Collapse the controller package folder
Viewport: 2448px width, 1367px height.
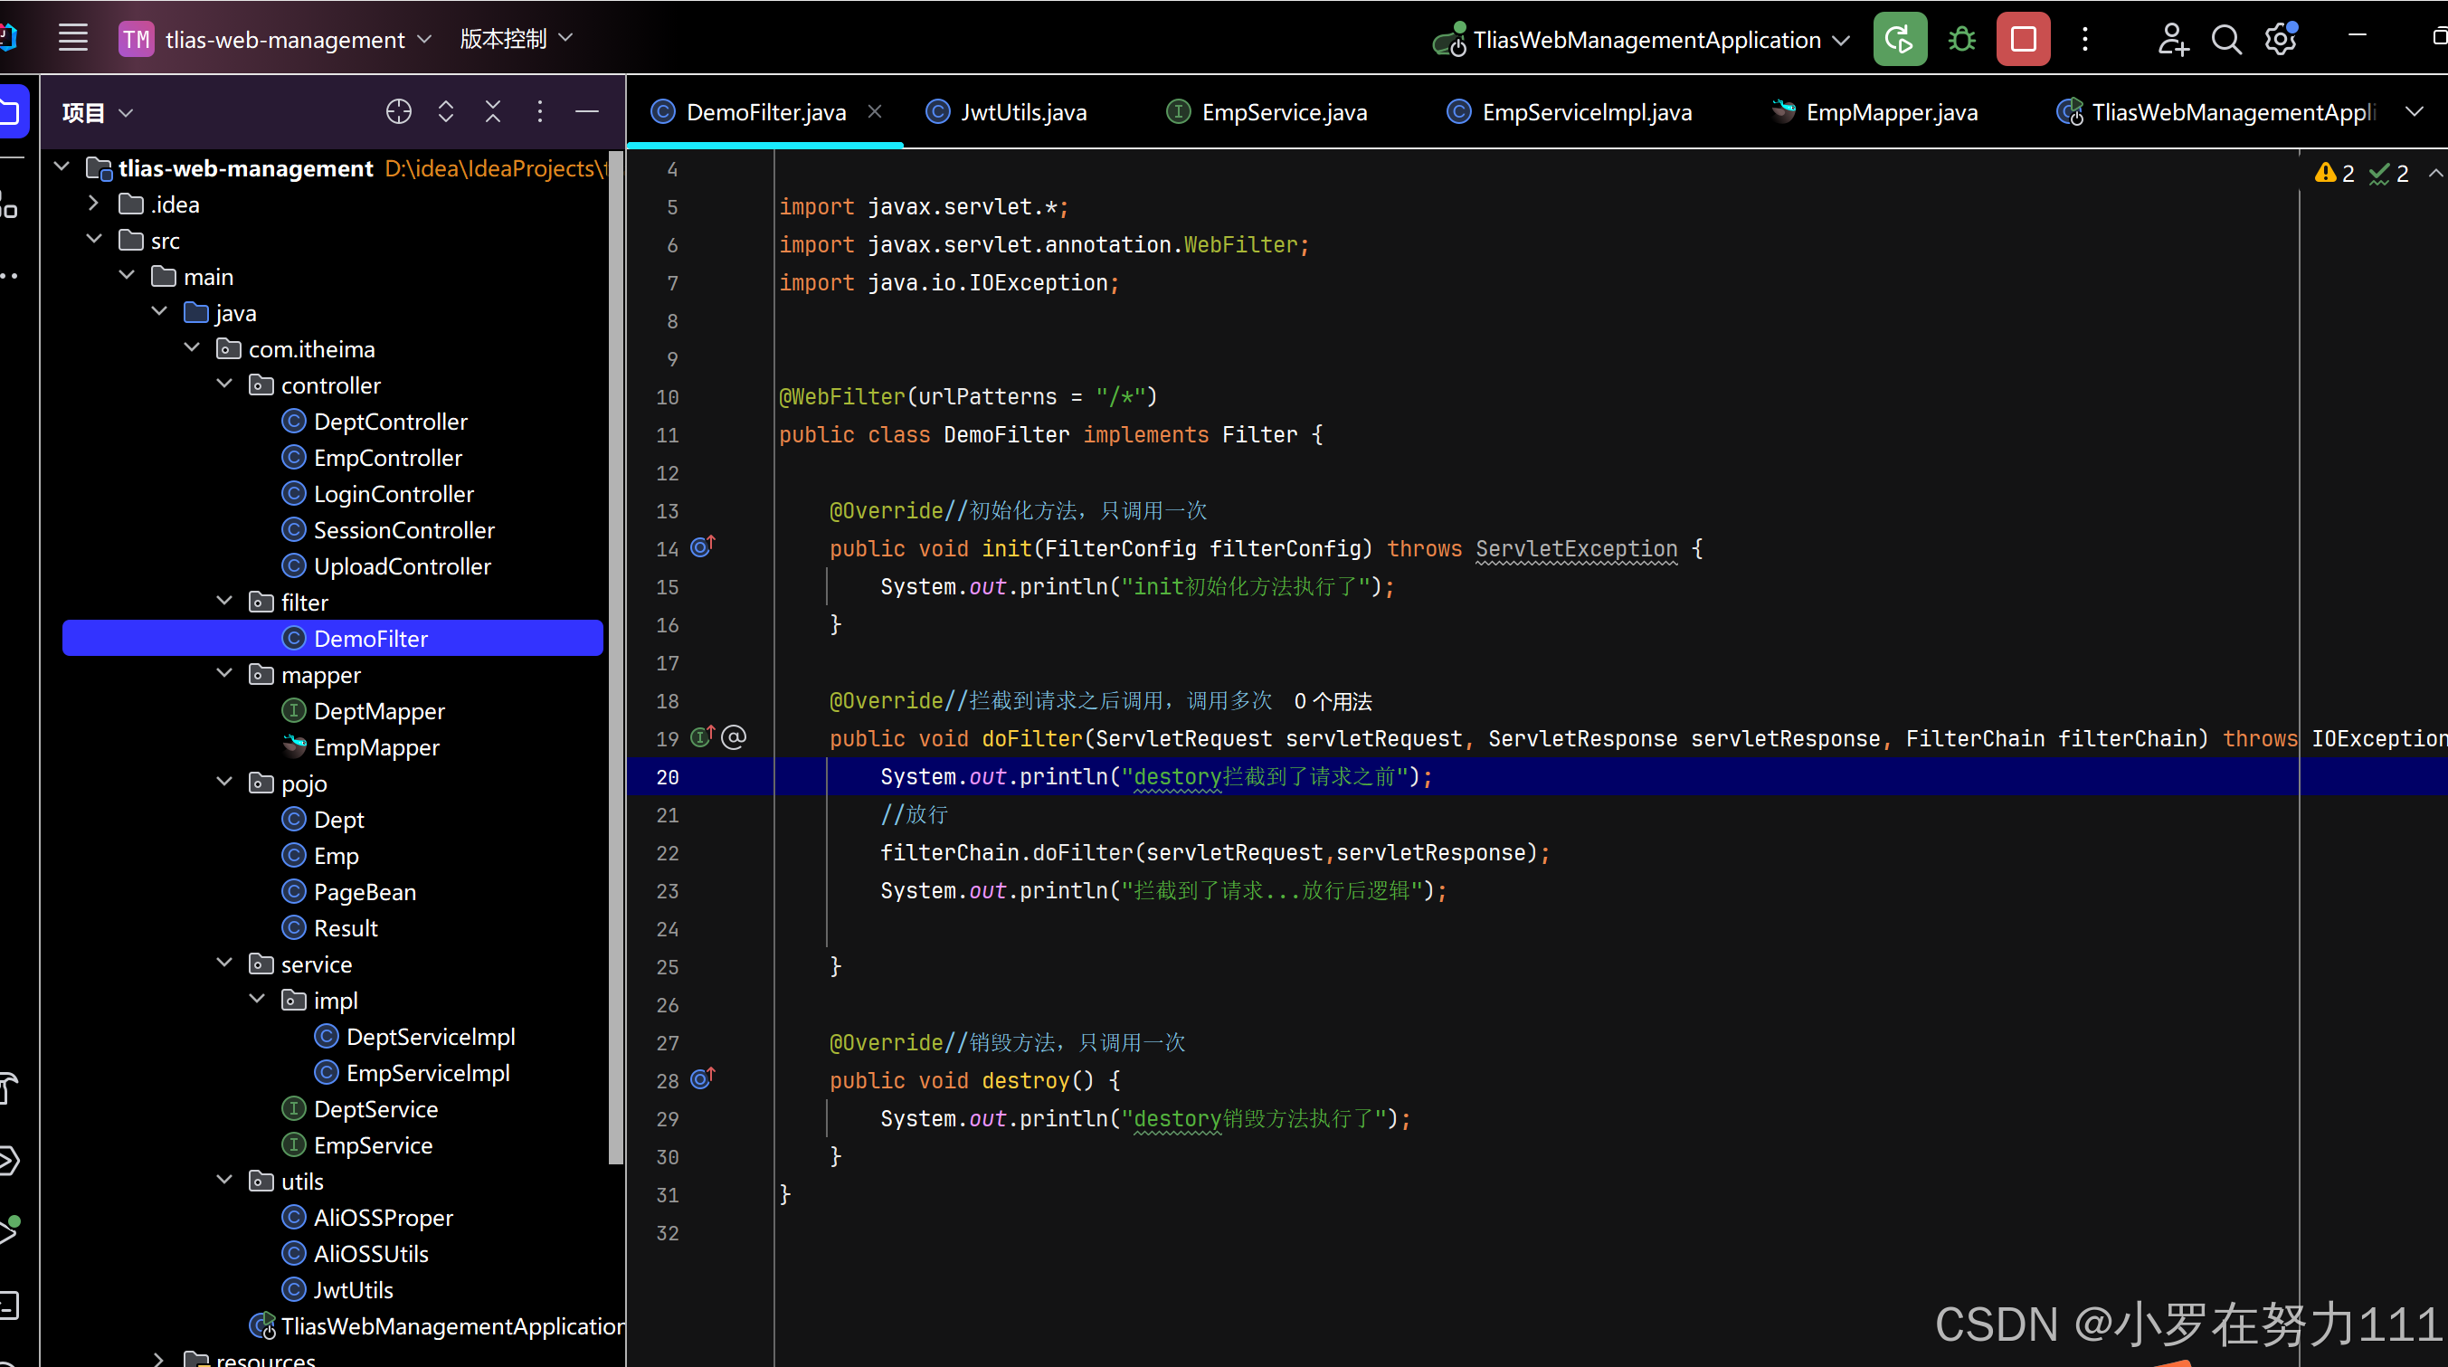click(x=225, y=384)
